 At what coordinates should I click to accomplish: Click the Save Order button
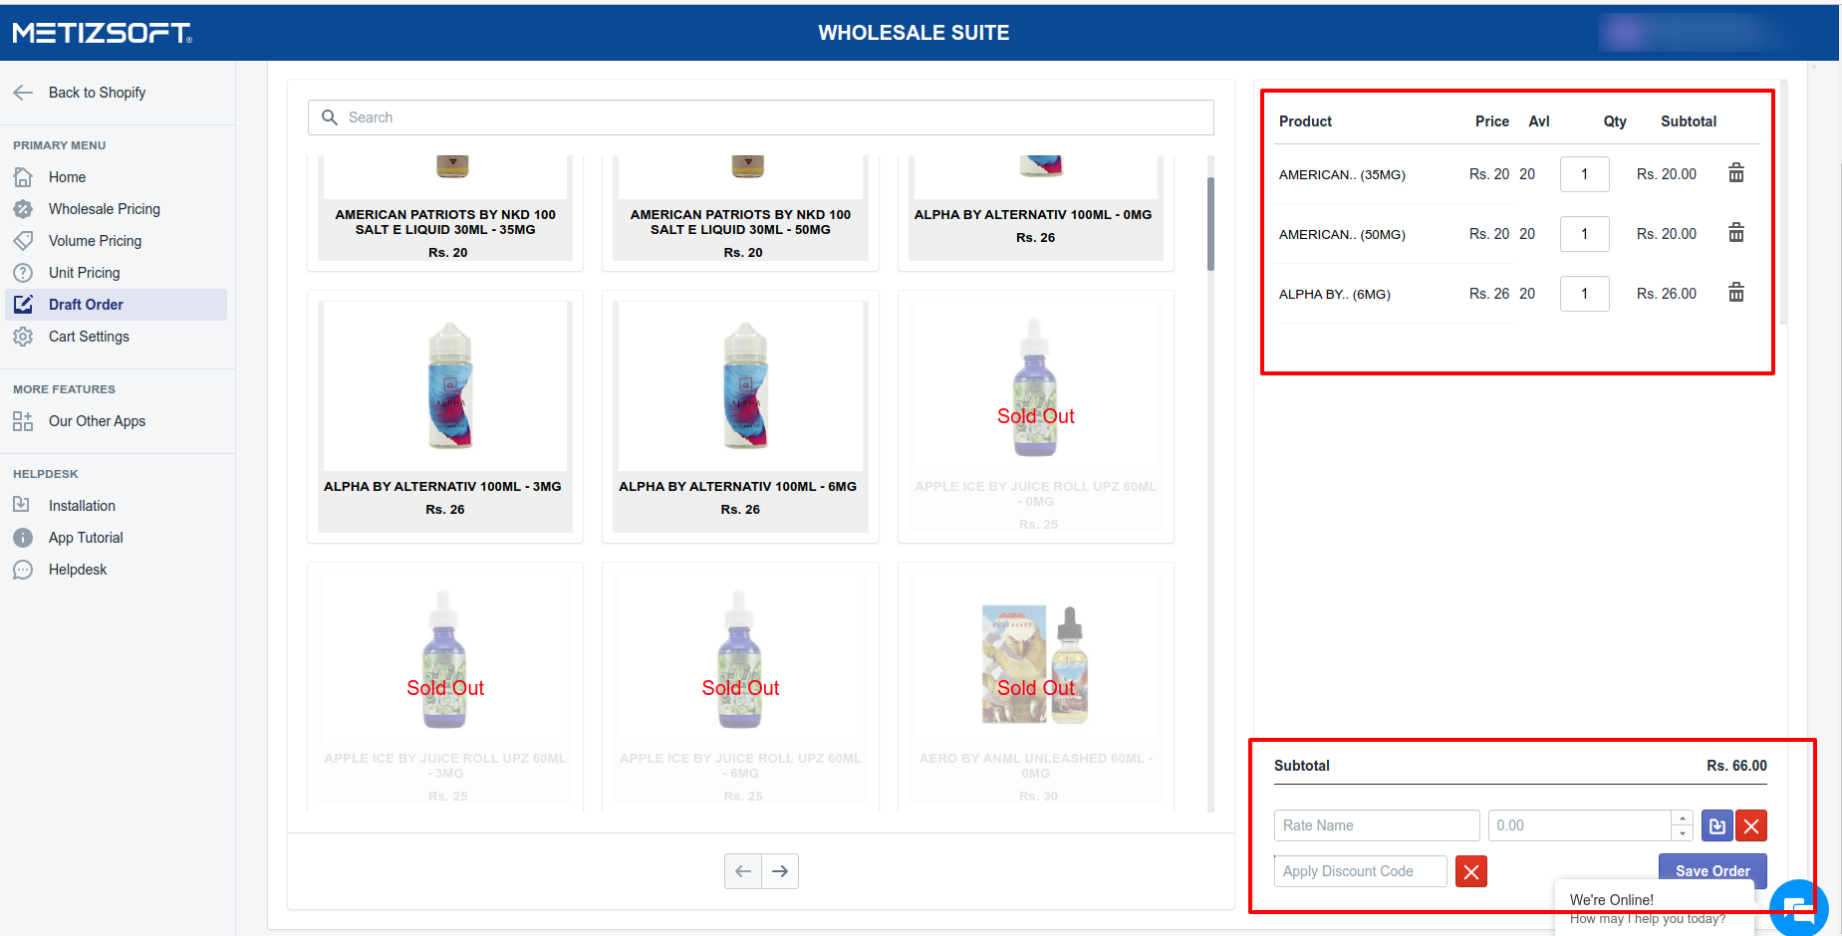1711,869
